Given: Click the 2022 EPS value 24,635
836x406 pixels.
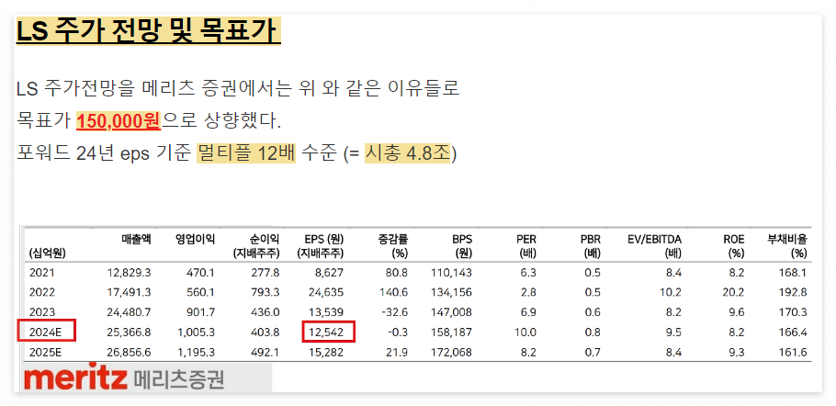Looking at the screenshot, I should pyautogui.click(x=324, y=292).
